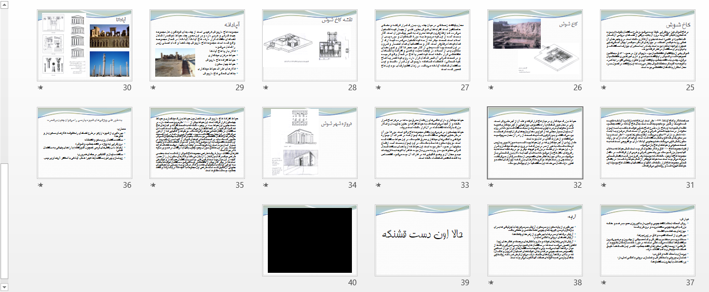Click slide number label 30
709x292 pixels.
tap(127, 88)
